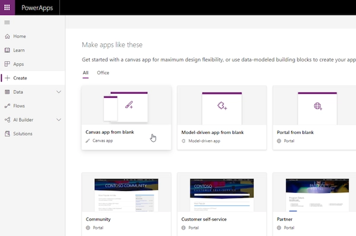Collapse the left navigation hamburger menu
The width and height of the screenshot is (356, 236).
point(7,23)
